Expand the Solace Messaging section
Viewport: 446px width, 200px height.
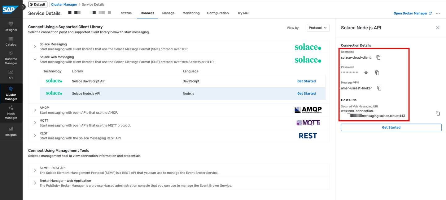tap(35, 47)
